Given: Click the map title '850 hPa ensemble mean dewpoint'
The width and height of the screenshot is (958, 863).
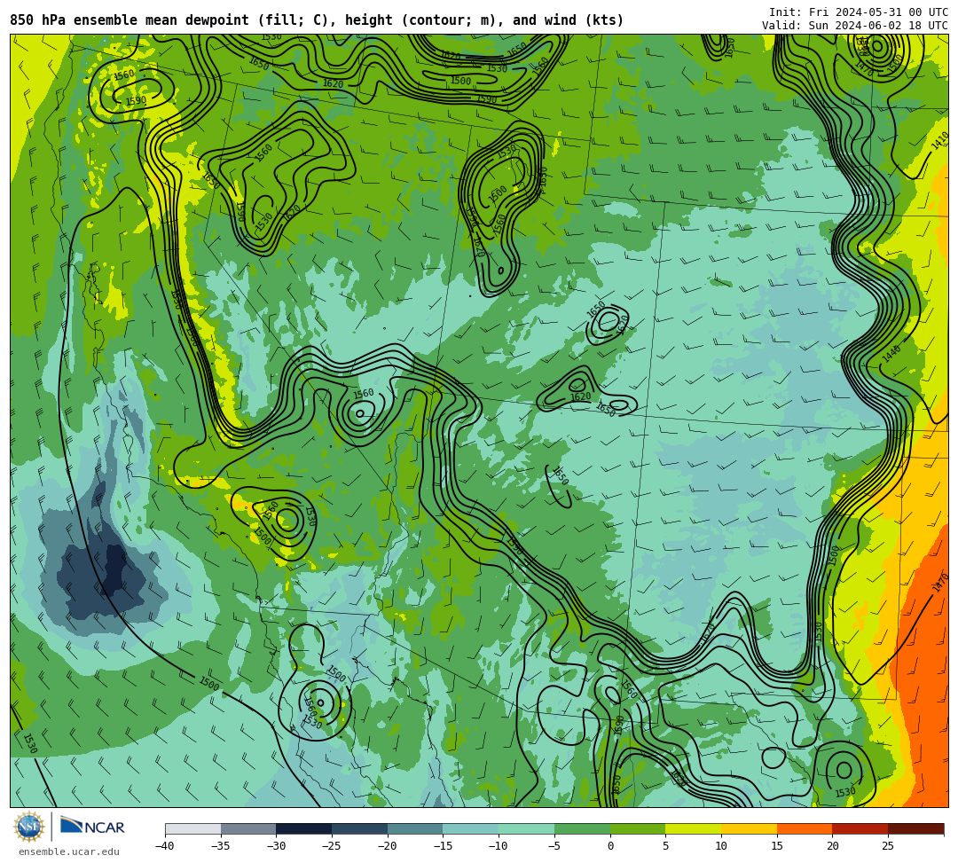Looking at the screenshot, I should click(130, 20).
